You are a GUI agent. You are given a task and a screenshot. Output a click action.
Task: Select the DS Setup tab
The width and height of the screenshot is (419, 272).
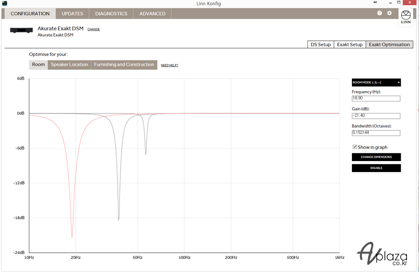(321, 44)
